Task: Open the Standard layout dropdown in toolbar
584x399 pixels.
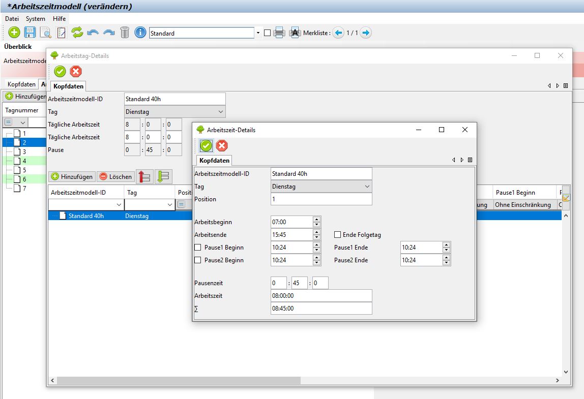Action: tap(258, 33)
